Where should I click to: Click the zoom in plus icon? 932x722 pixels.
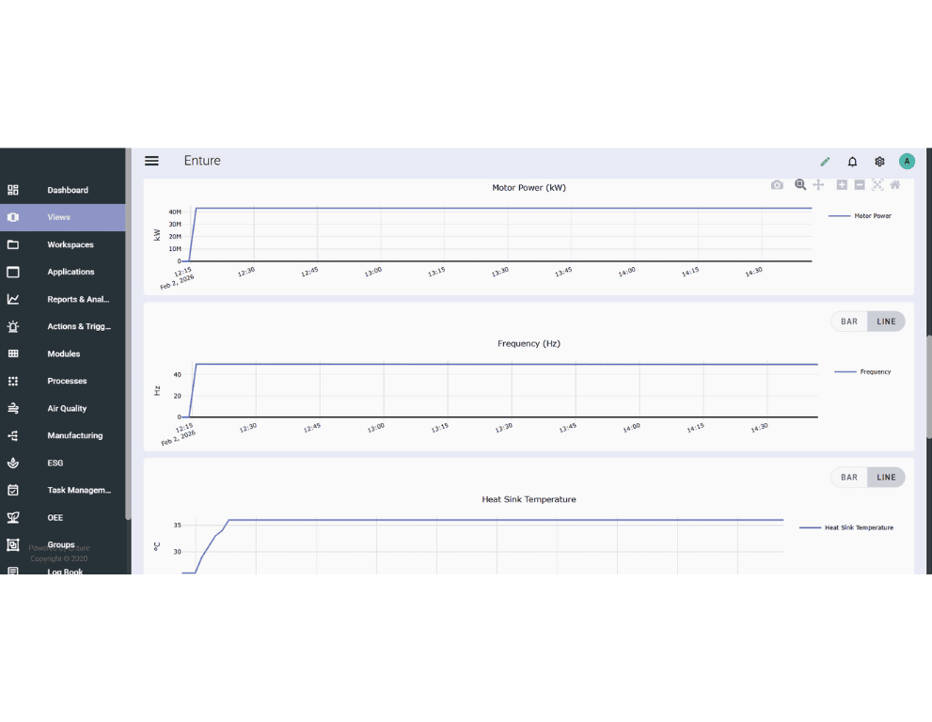tap(842, 185)
